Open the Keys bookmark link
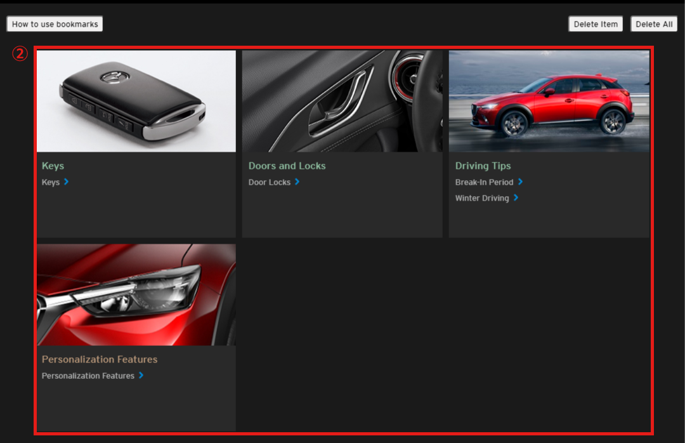This screenshot has width=685, height=443. point(51,182)
